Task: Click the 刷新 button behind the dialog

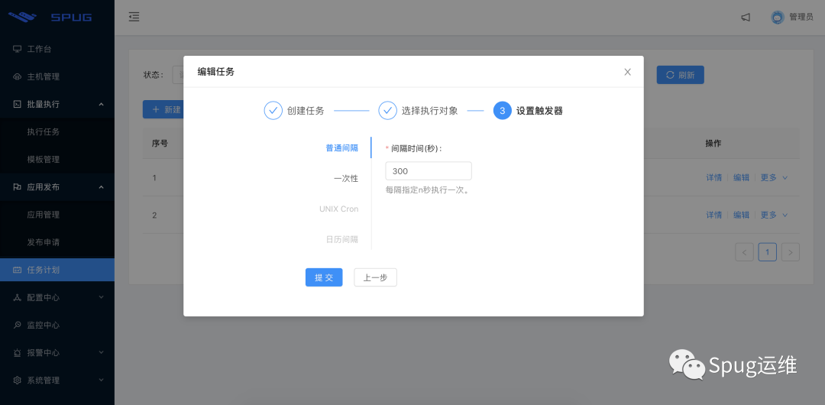Action: pyautogui.click(x=681, y=75)
